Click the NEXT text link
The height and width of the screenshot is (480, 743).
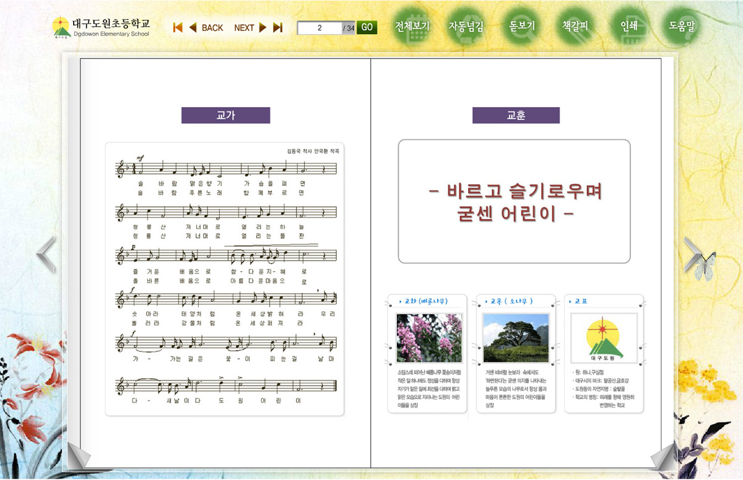[244, 28]
